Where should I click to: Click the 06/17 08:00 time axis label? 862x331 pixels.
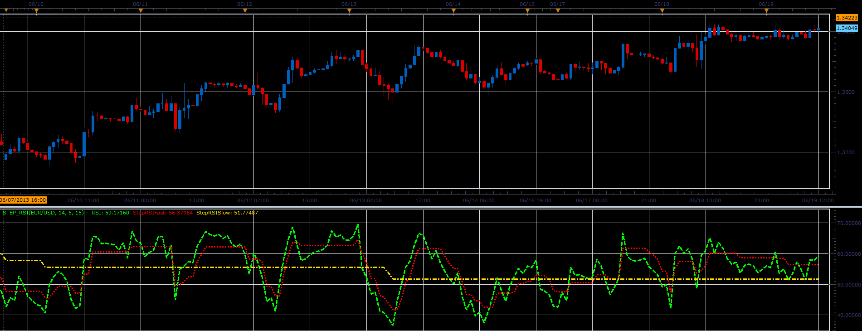(x=592, y=200)
